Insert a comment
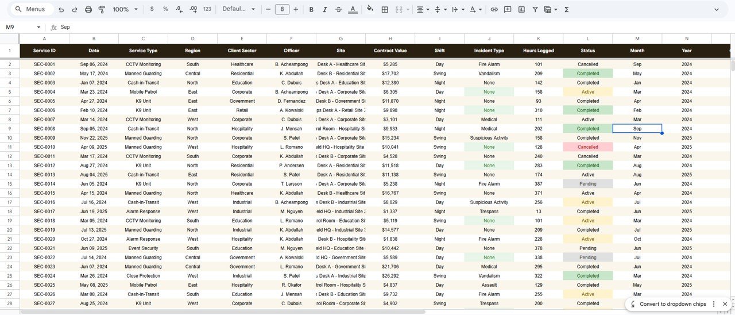This screenshot has height=315, width=735. coord(508,9)
